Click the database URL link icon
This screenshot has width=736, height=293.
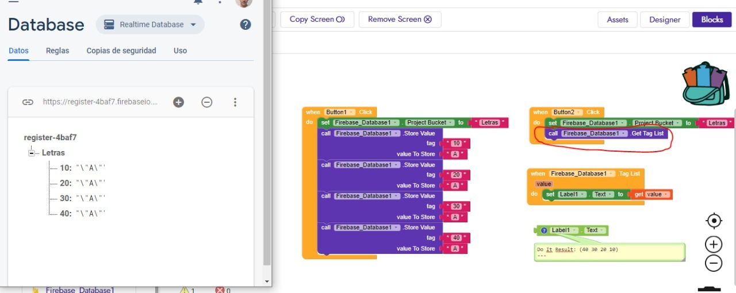click(x=28, y=102)
